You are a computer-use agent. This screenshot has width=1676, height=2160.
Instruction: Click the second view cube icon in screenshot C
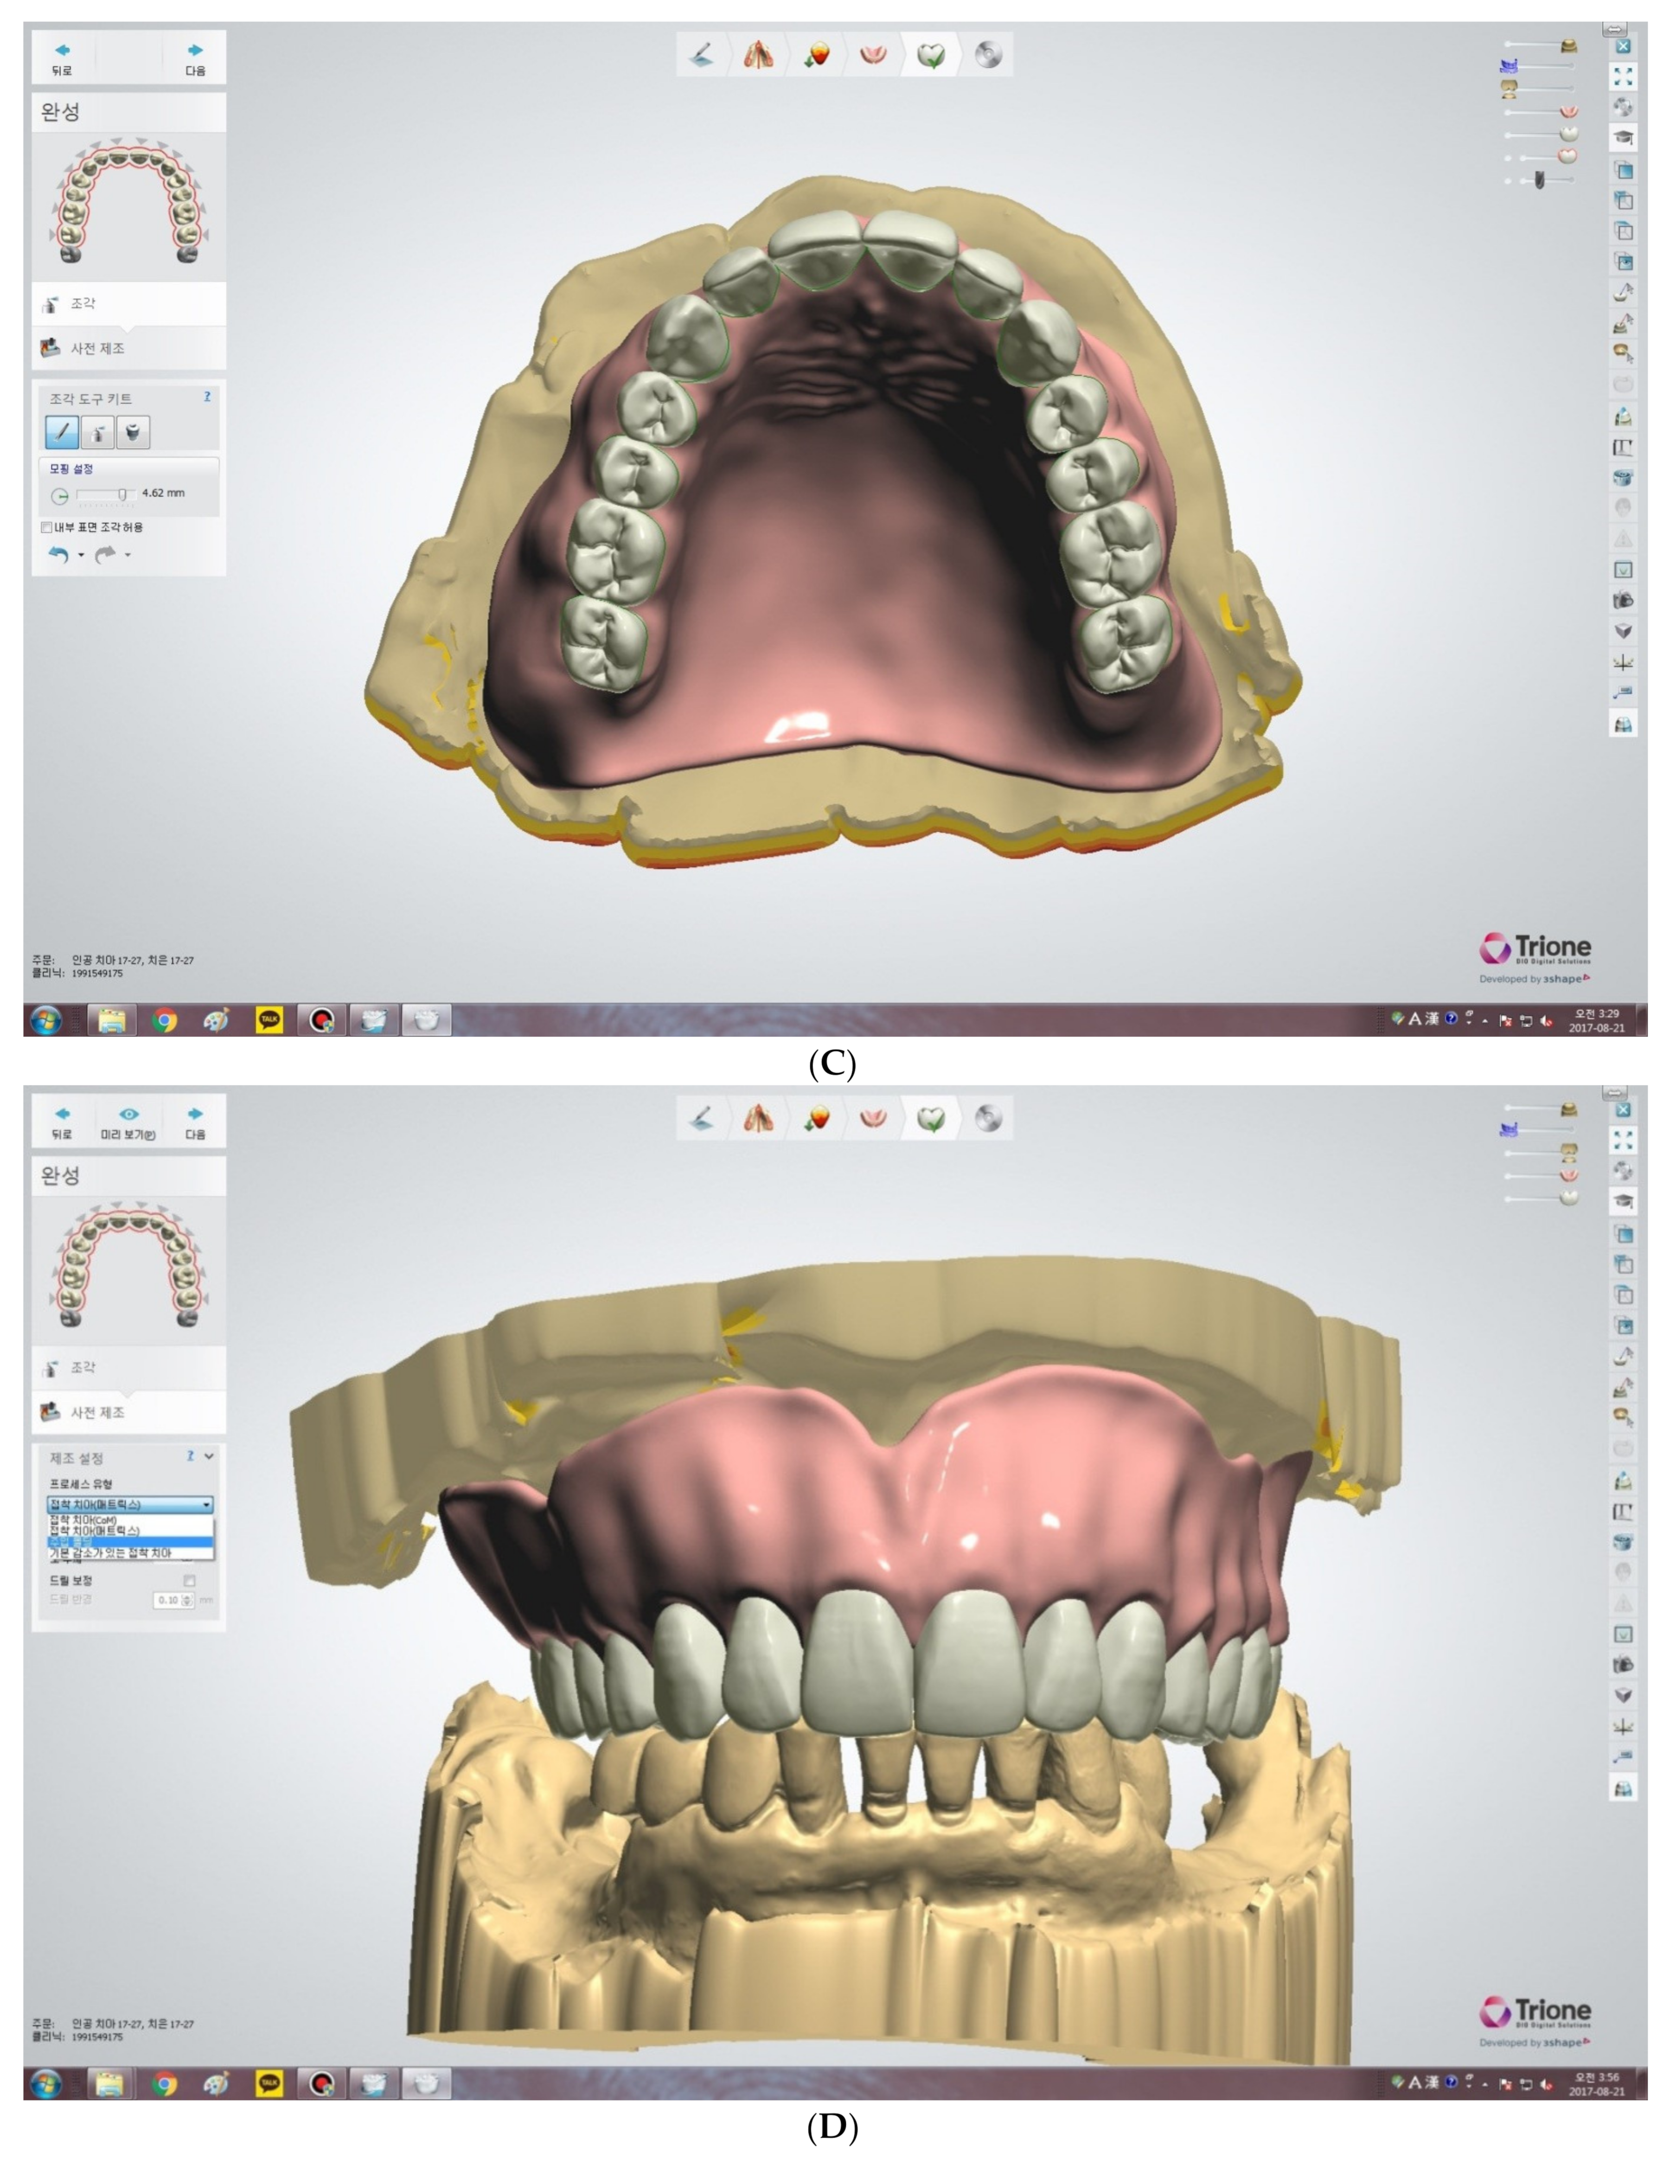point(1623,201)
